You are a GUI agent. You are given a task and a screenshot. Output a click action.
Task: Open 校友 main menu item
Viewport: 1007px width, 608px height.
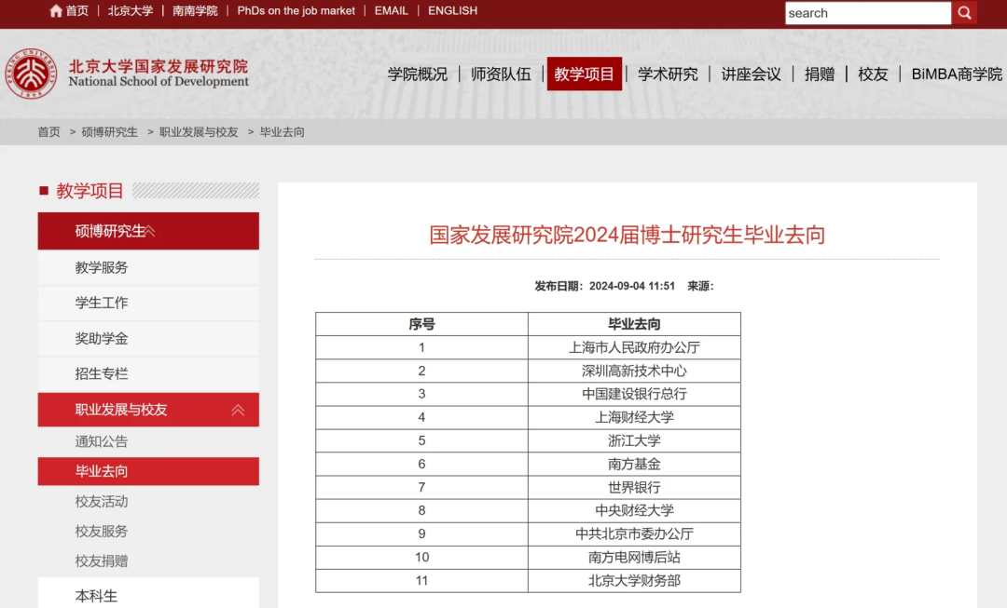click(x=873, y=74)
